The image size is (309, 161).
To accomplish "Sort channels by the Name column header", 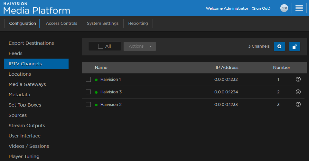I will [101, 68].
